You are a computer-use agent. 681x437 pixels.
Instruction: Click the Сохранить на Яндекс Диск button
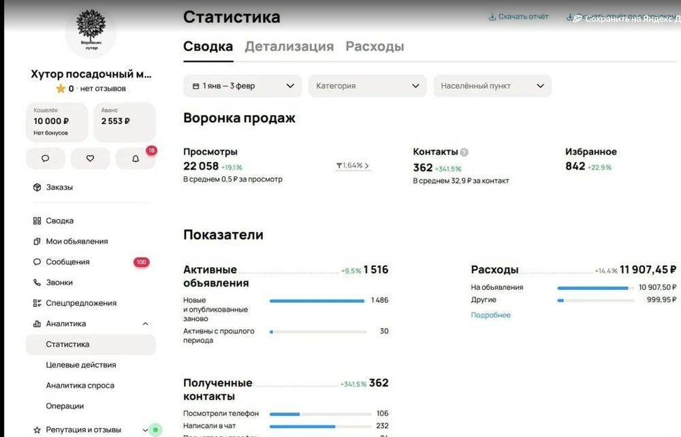click(627, 18)
